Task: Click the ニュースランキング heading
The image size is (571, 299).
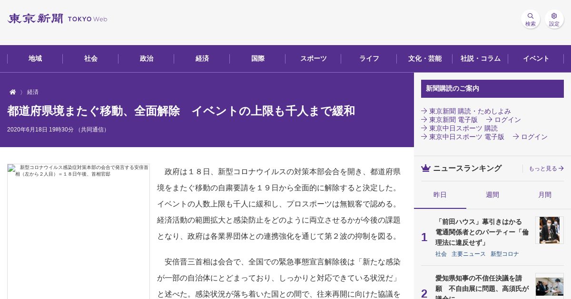Action: 467,168
